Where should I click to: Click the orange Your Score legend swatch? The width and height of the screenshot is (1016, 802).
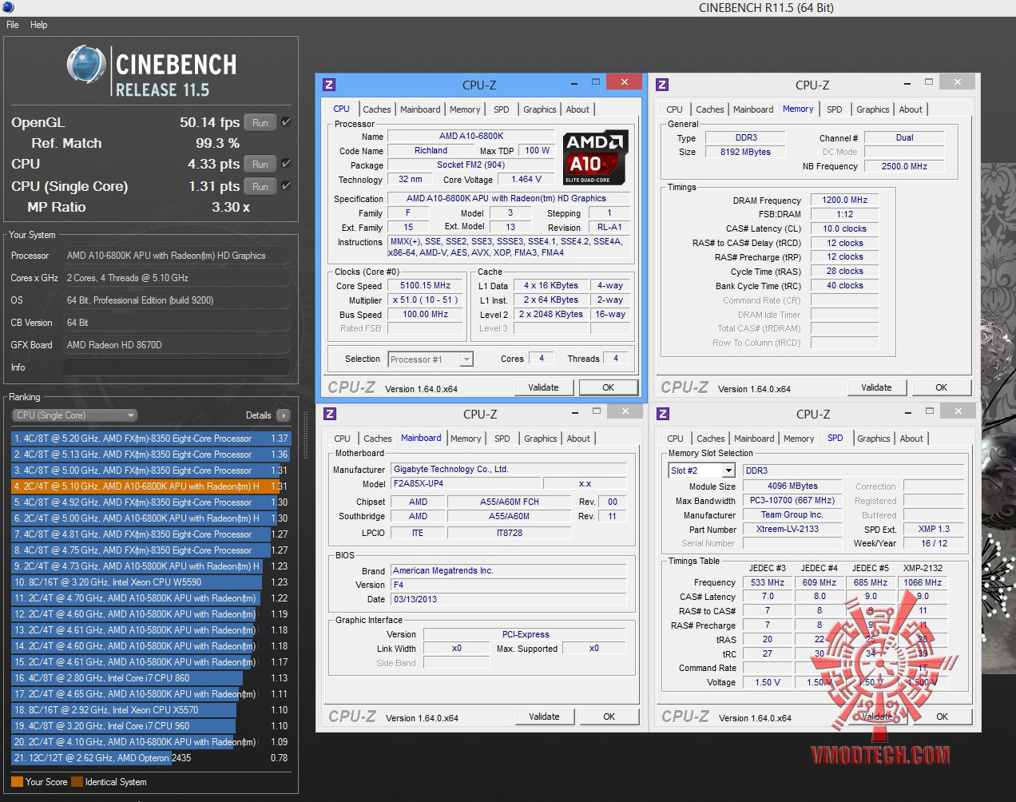coord(17,782)
